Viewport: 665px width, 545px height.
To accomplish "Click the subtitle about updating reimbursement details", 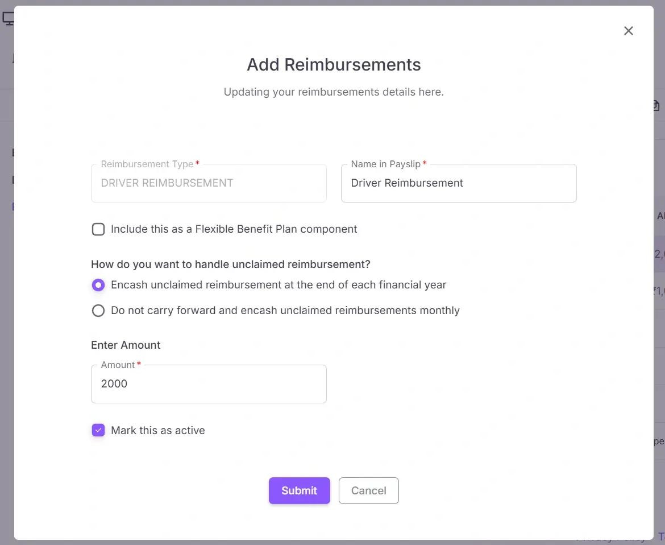I will point(333,92).
